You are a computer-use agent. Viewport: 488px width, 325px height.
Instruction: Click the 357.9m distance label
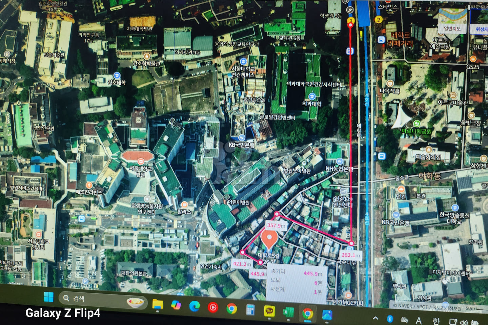[277, 225]
